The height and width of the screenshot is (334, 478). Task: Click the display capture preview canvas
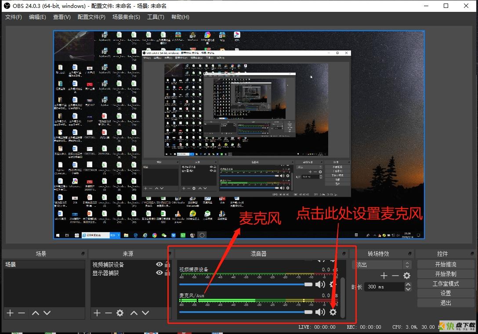239,135
